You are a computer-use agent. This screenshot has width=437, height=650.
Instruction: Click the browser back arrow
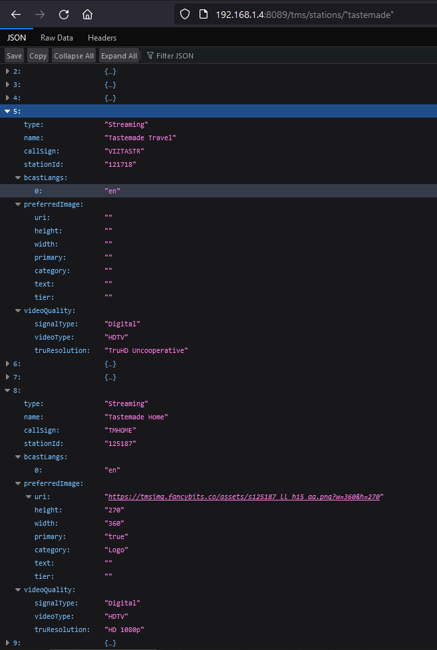[16, 14]
